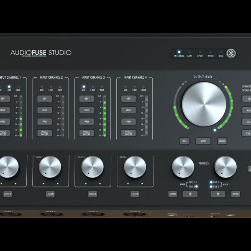This screenshot has height=251, width=251.
Task: Select the USB clock source indicator
Action: click(x=221, y=52)
